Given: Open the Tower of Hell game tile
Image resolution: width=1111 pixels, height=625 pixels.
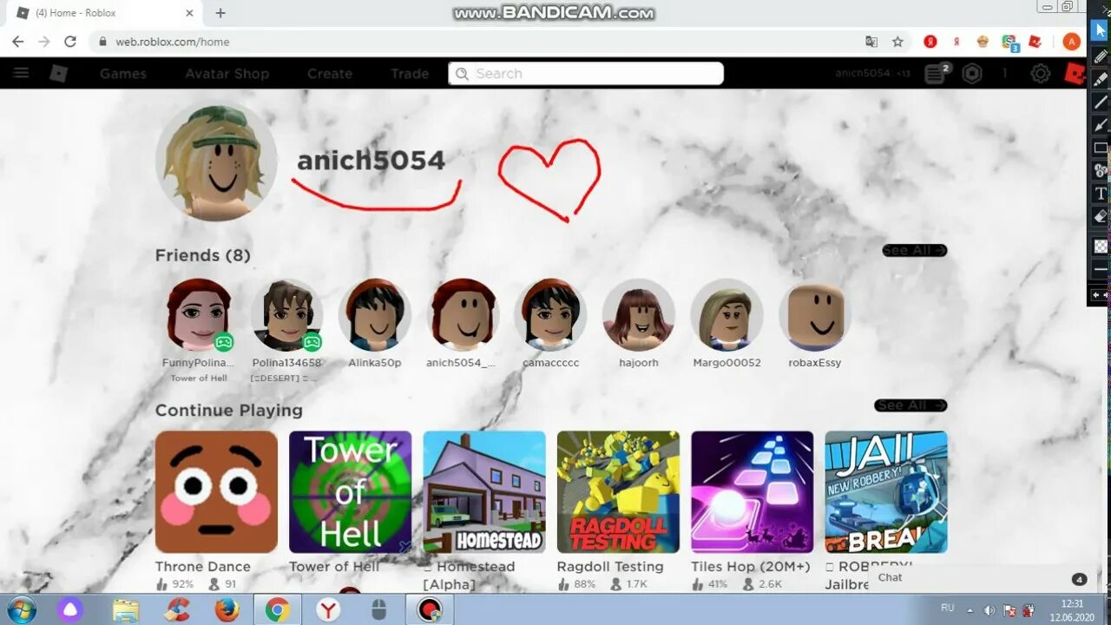Looking at the screenshot, I should click(351, 492).
